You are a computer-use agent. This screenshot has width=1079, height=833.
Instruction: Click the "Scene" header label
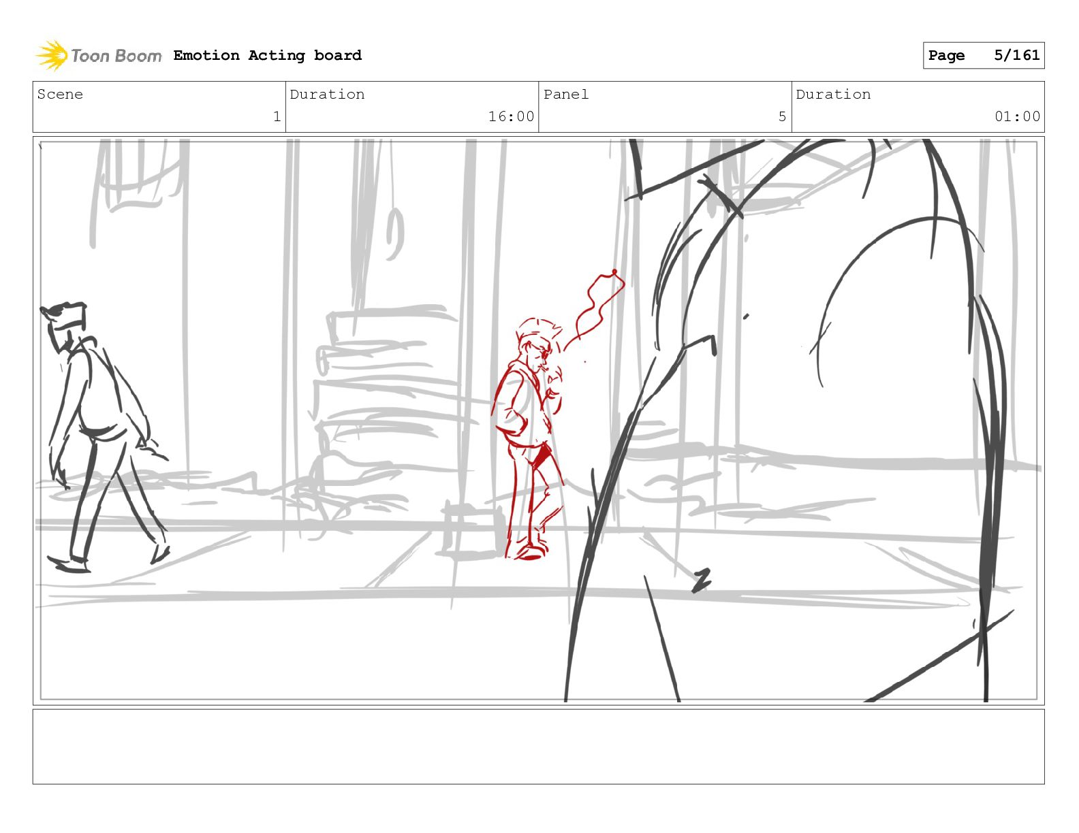[x=60, y=94]
